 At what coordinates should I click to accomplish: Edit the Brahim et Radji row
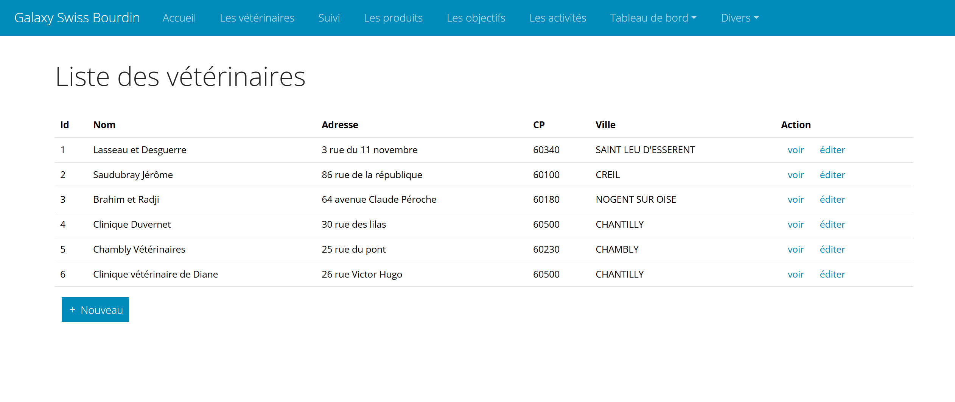click(x=832, y=200)
